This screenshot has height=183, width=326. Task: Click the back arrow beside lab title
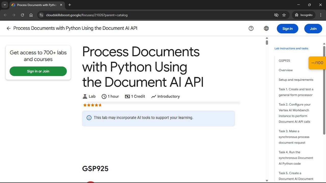(x=8, y=28)
